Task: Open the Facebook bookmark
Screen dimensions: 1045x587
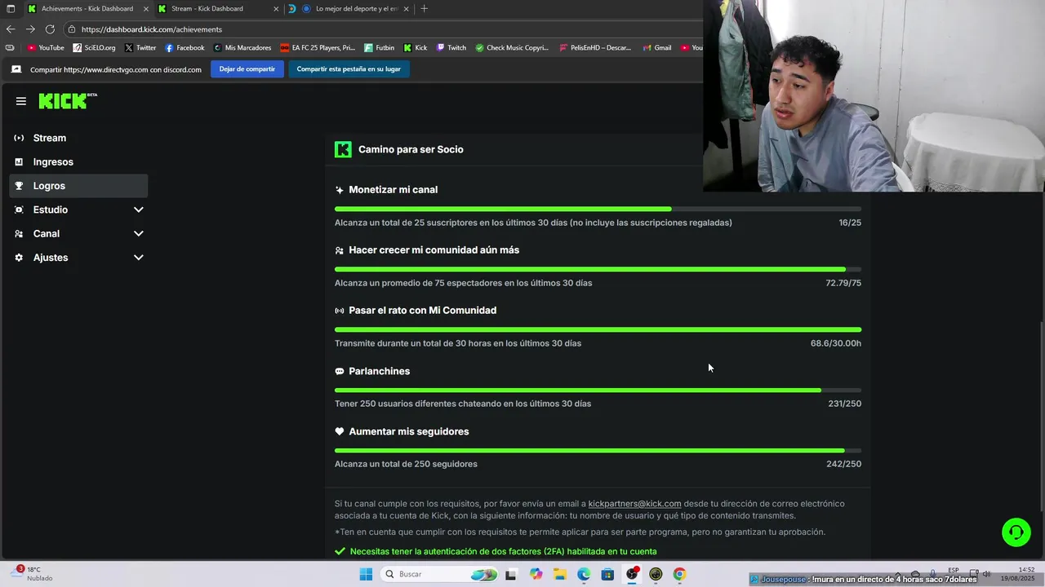Action: pos(185,48)
